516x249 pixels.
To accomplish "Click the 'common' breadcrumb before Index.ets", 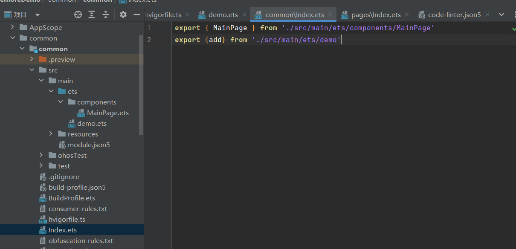I will coord(98,1).
